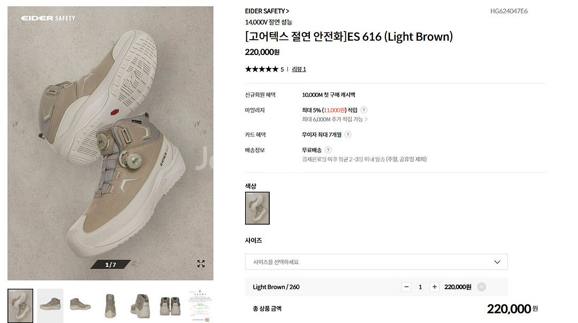Click the five-star rating icons
The image size is (578, 323).
pos(261,69)
